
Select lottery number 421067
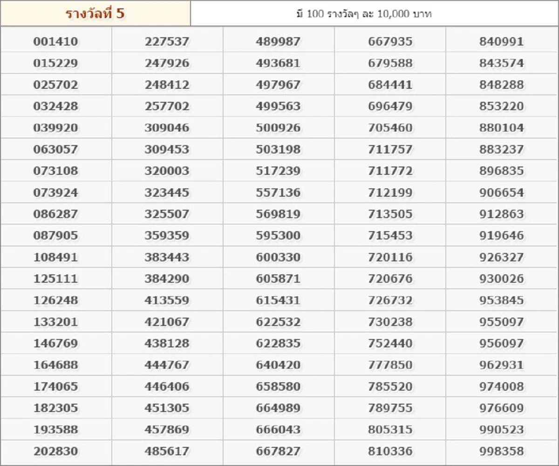tap(167, 321)
